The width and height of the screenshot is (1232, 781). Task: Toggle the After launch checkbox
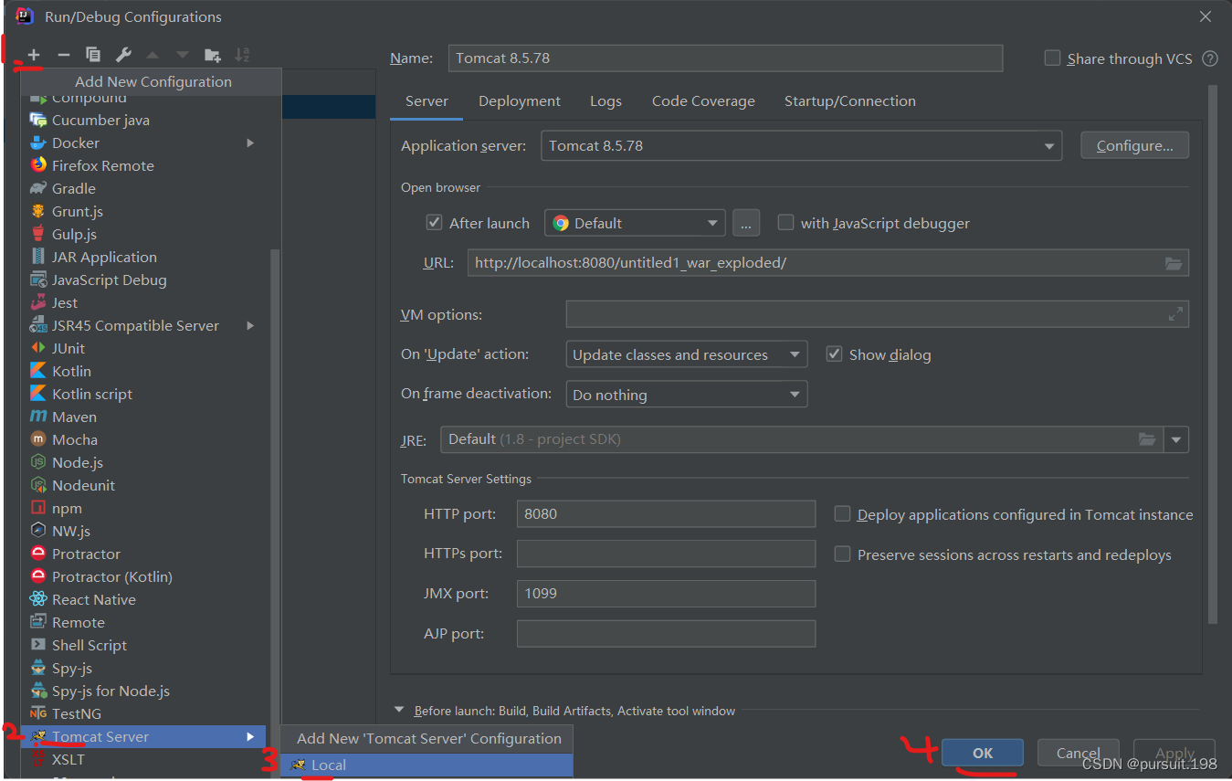435,223
